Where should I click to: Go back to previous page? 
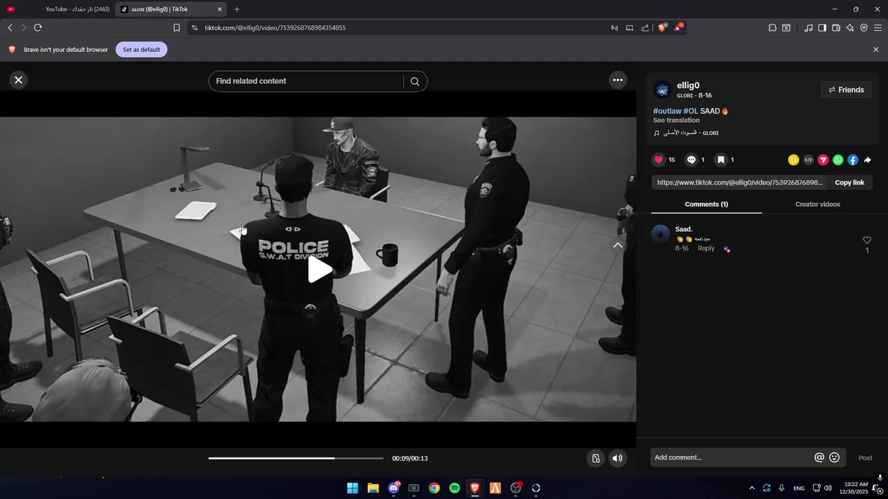(x=10, y=28)
